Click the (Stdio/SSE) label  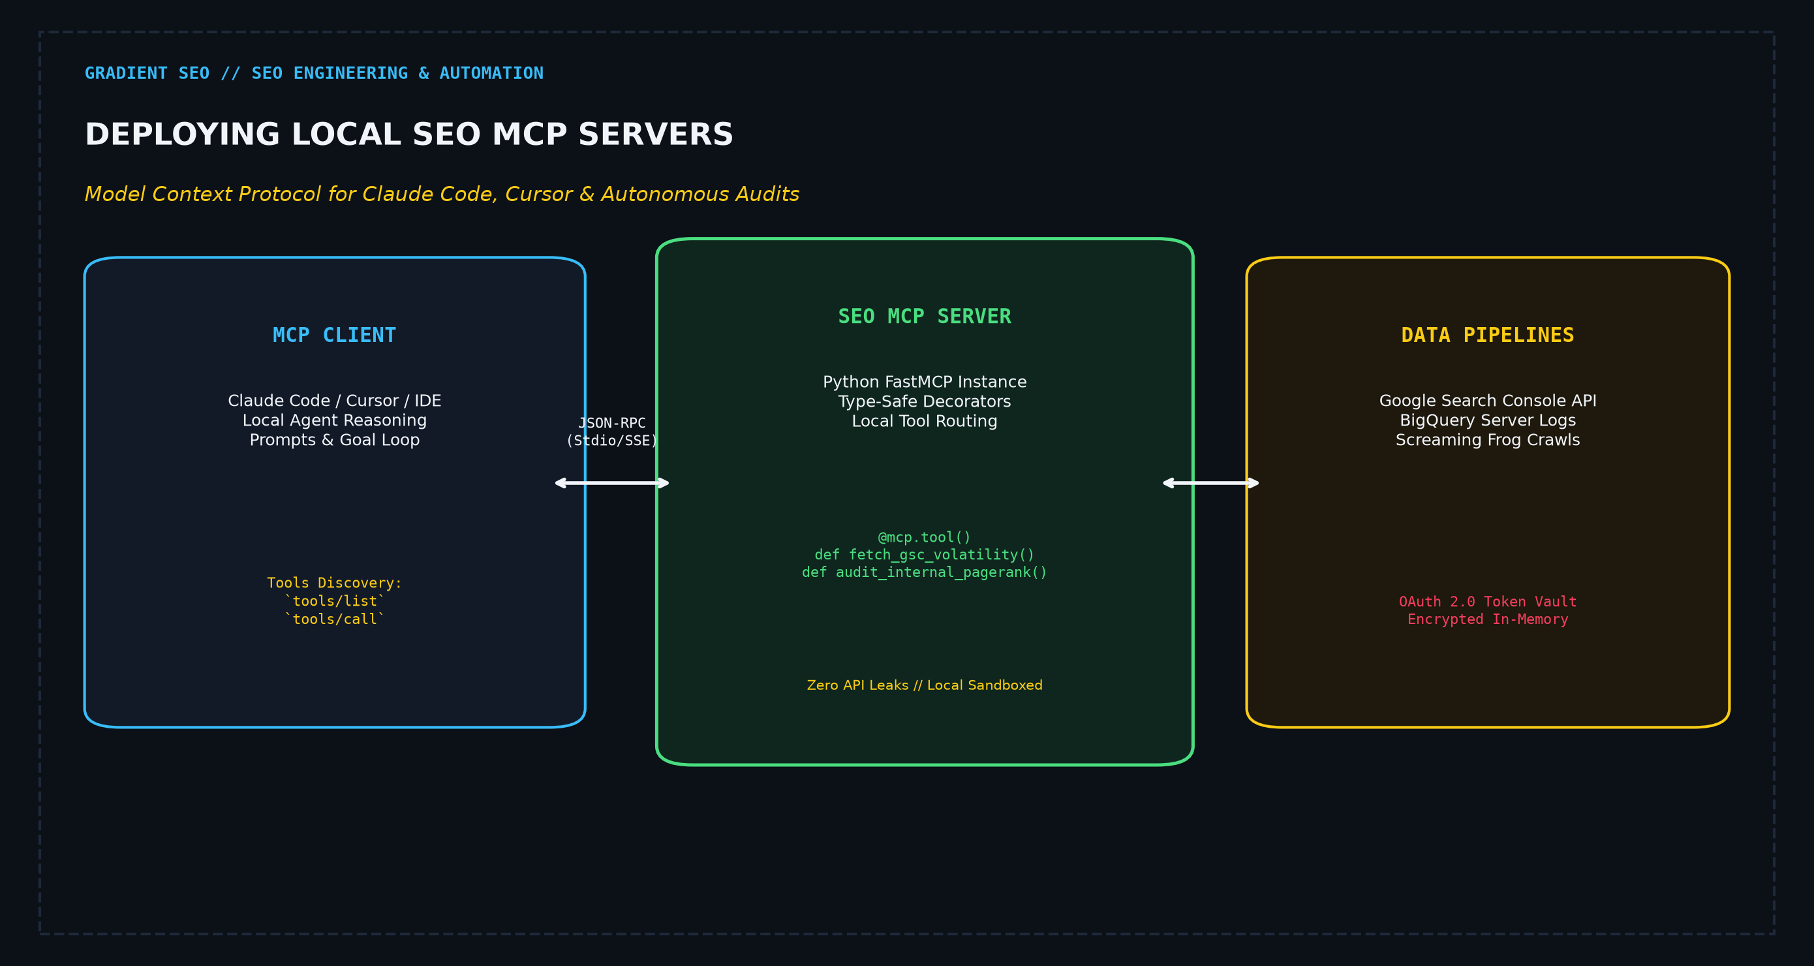coord(612,441)
